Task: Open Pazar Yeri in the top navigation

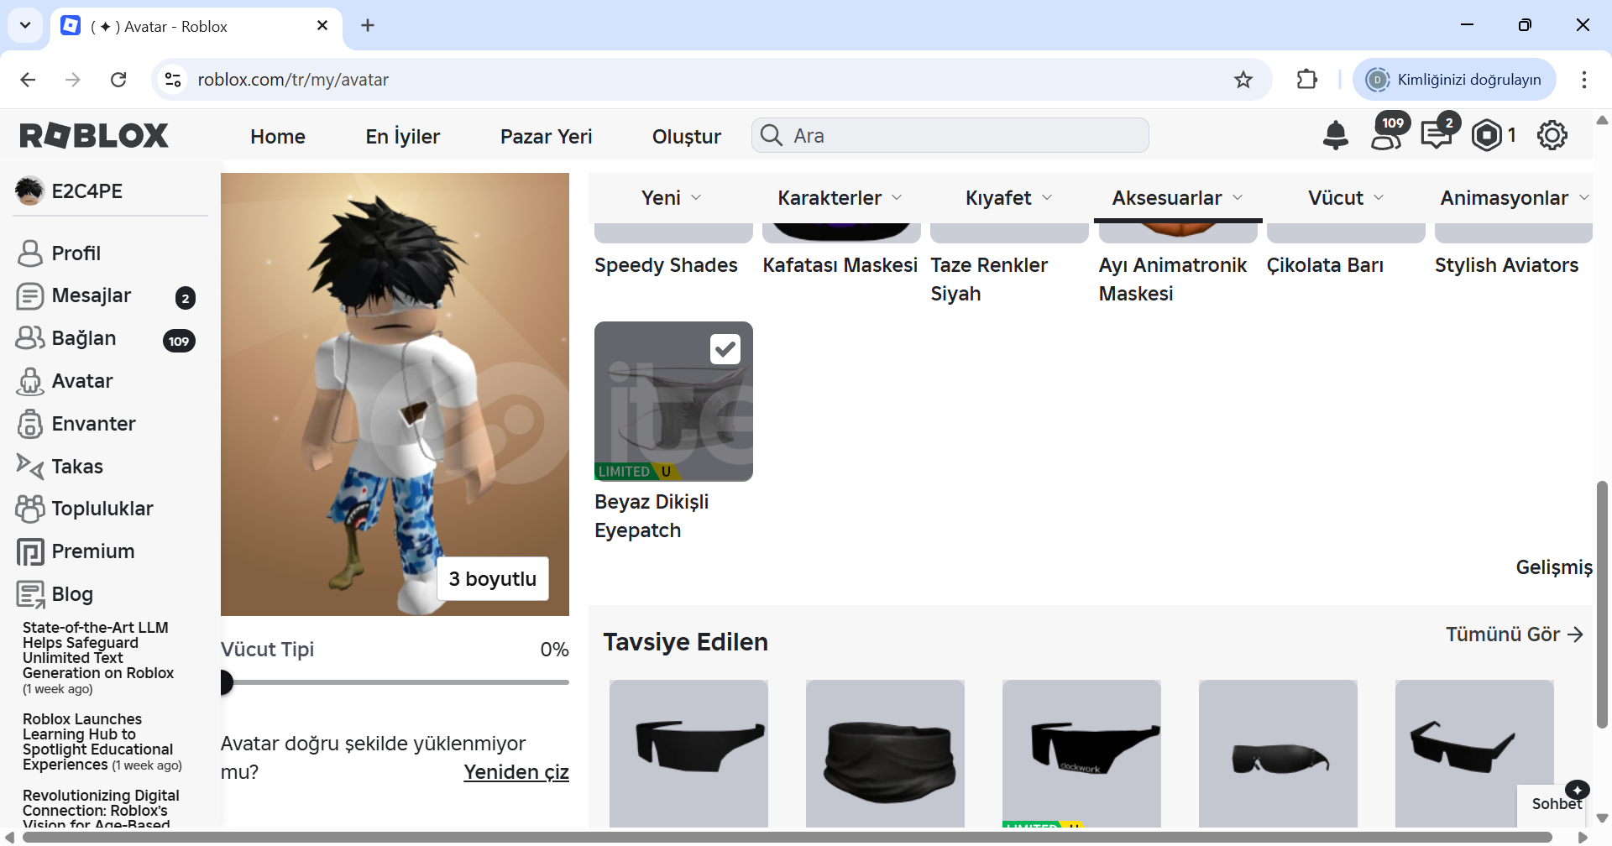Action: [x=546, y=136]
